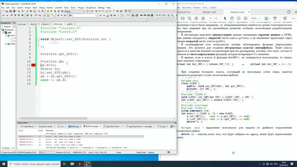Click the Break debugger pause icon
This screenshot has width=297, height=167.
click(x=117, y=11)
